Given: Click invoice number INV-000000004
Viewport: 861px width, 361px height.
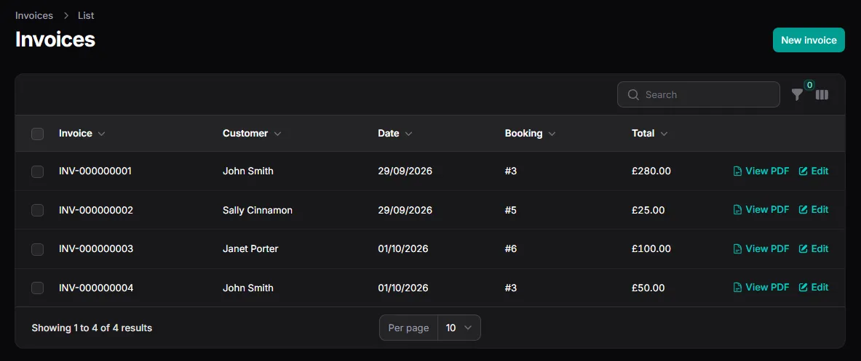Looking at the screenshot, I should coord(96,288).
